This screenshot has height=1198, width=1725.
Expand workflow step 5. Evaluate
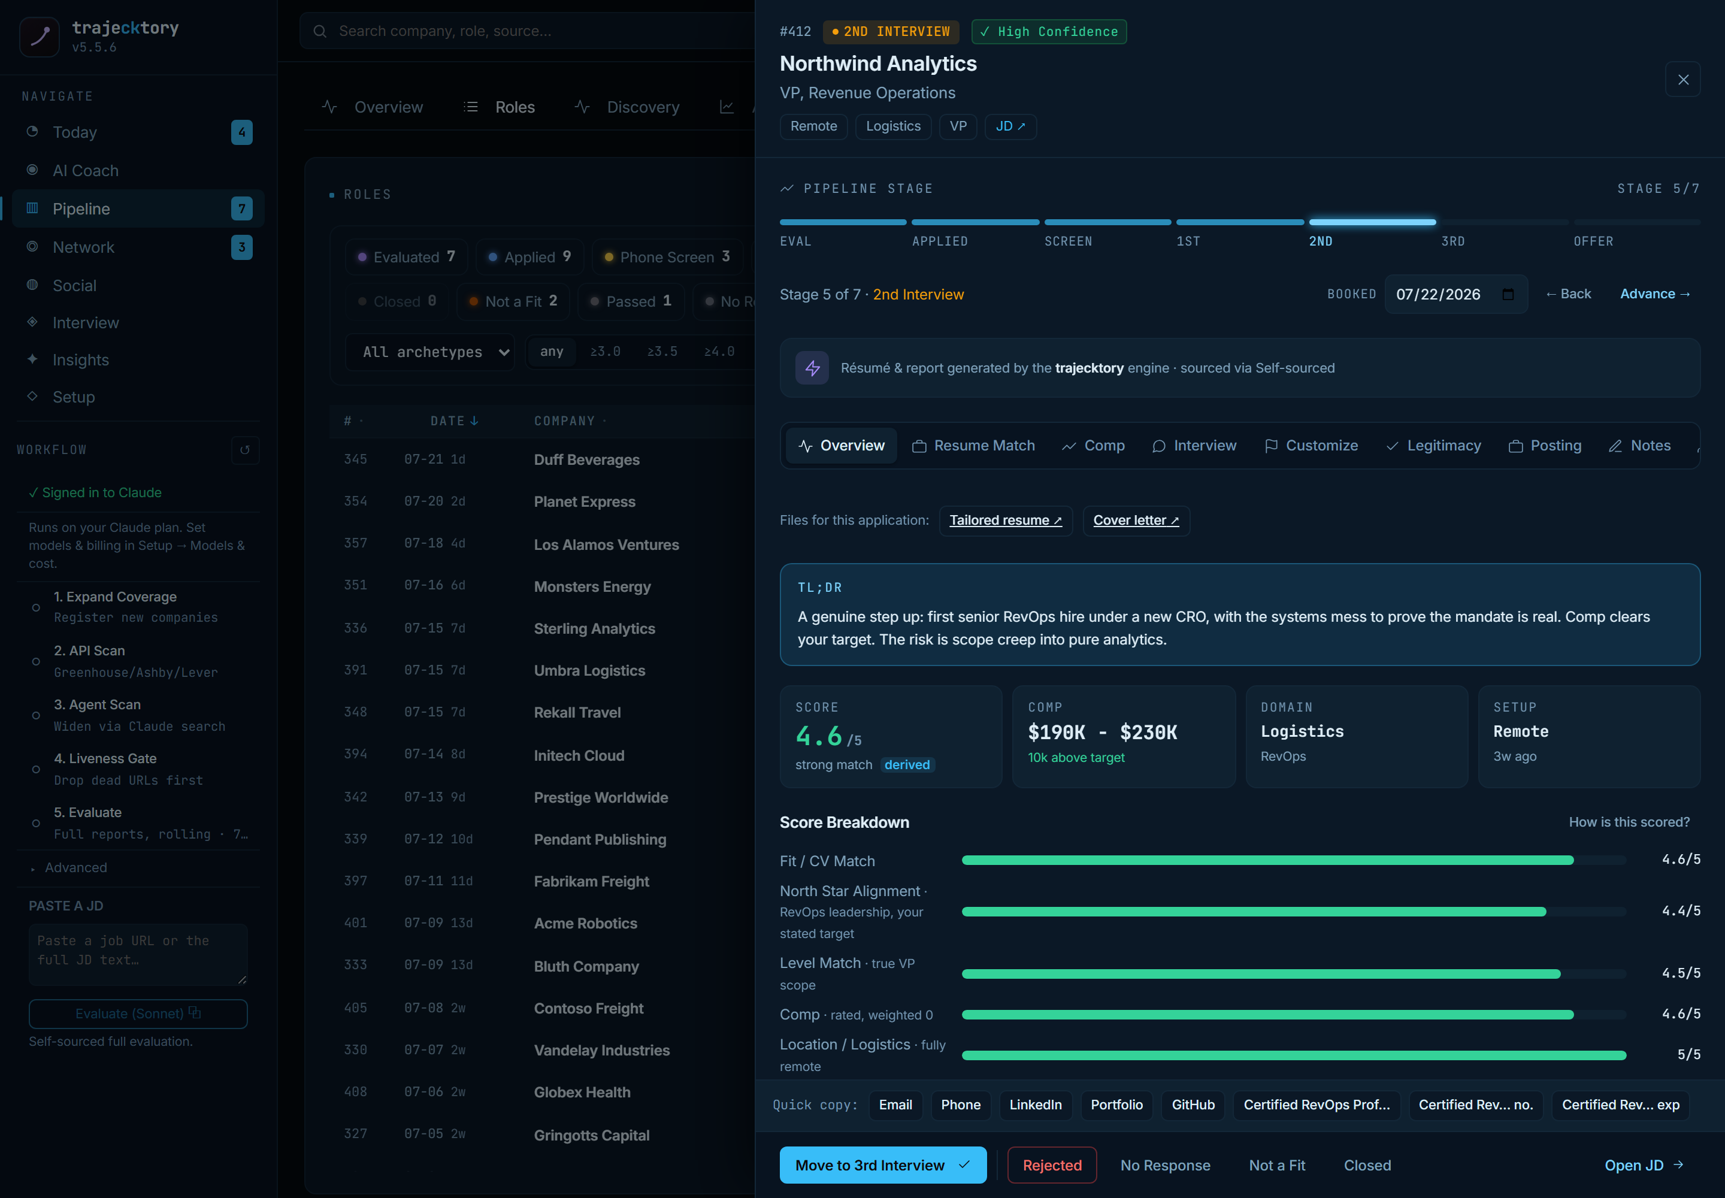[x=138, y=822]
